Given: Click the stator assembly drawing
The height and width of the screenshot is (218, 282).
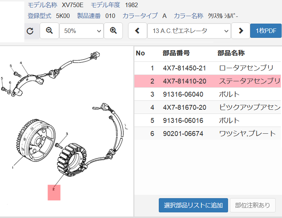Looking at the screenshot, I should tap(72, 160).
